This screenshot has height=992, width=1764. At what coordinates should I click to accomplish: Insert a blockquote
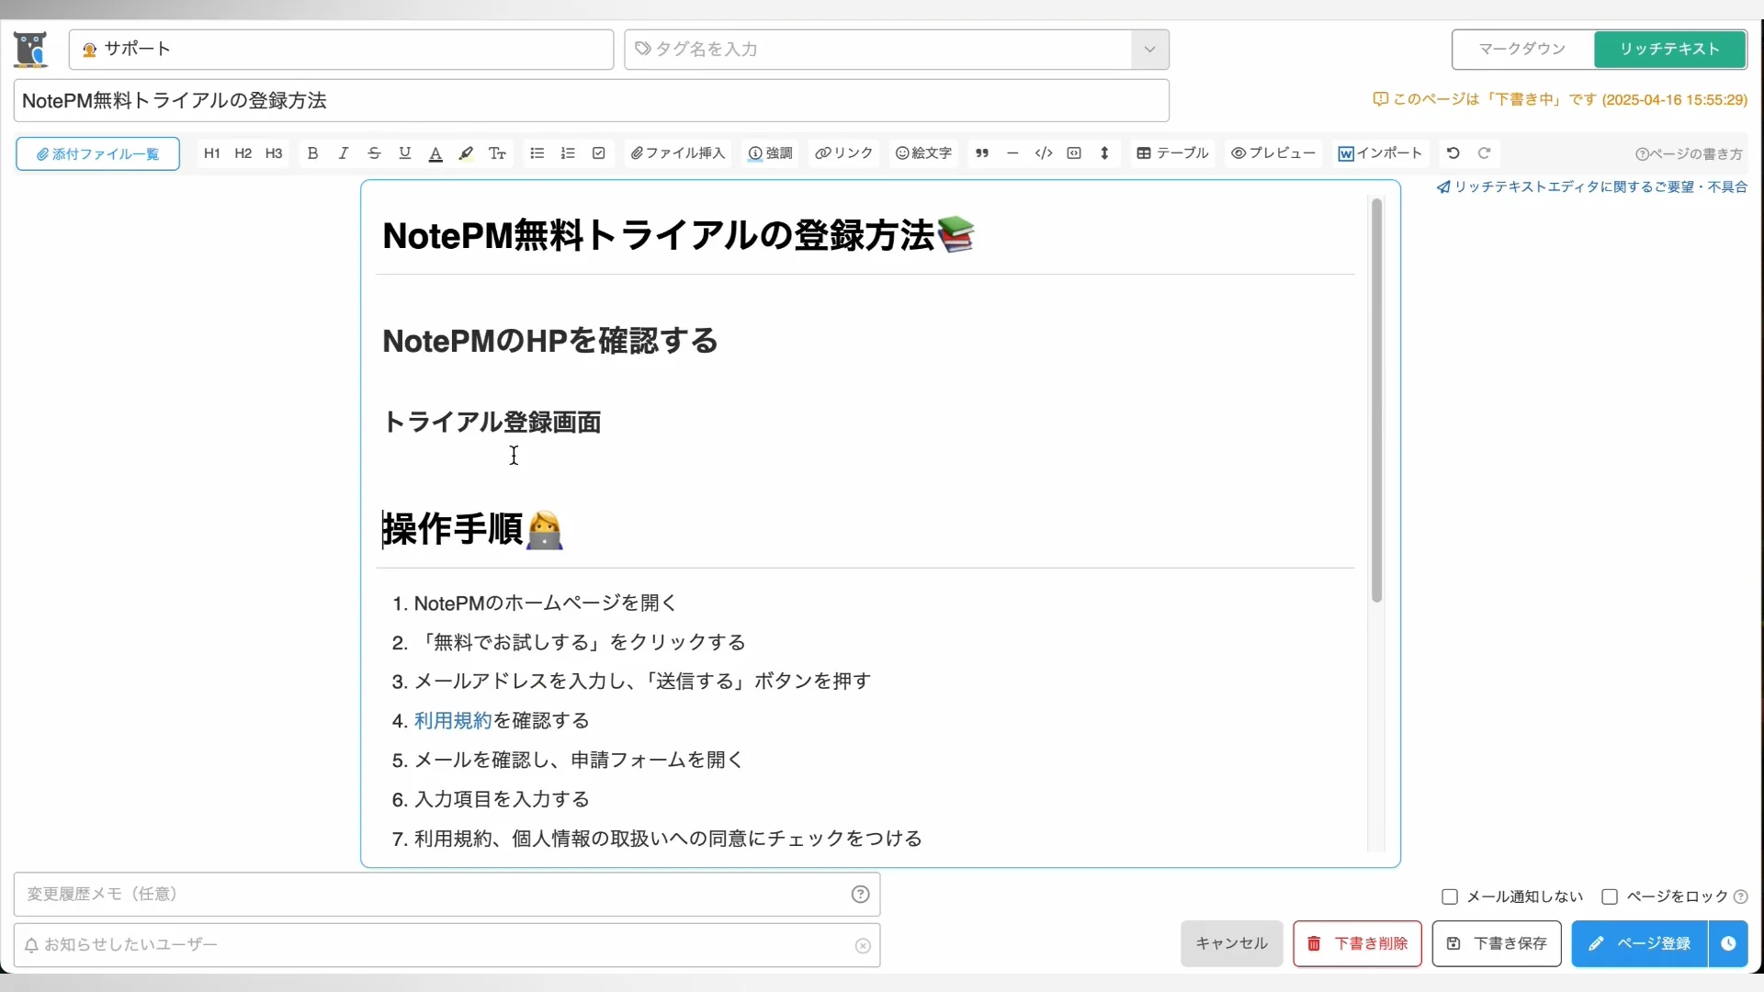click(x=982, y=153)
